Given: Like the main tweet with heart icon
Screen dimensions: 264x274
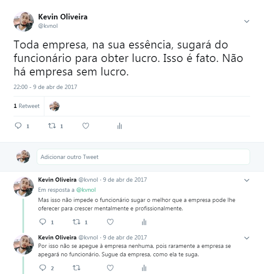Looking at the screenshot, I should pos(86,126).
